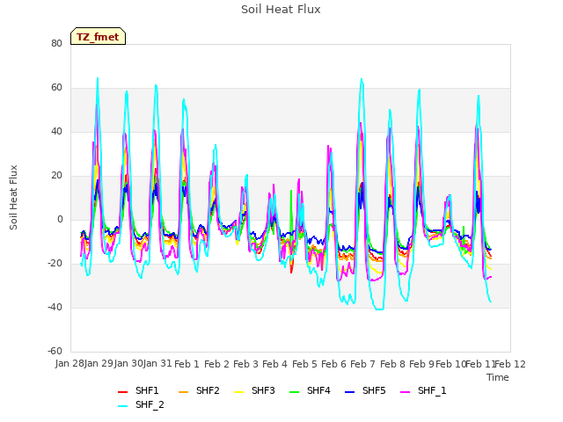Screen dimensions: 563x422
Task: Click the vertical Soil Heat Flux axis title
Action: (13, 198)
